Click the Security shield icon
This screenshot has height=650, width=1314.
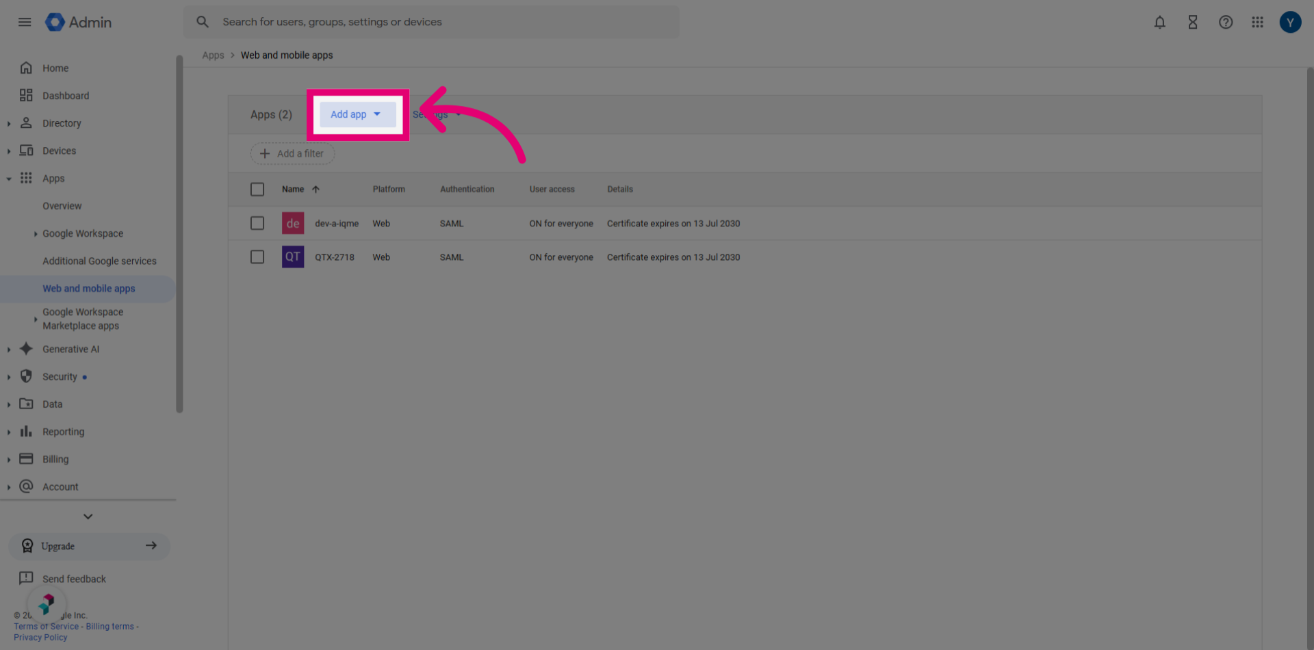(x=26, y=376)
